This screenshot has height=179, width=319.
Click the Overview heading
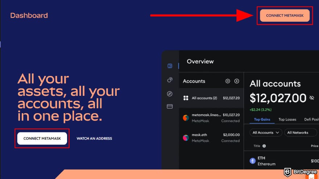[x=200, y=61]
